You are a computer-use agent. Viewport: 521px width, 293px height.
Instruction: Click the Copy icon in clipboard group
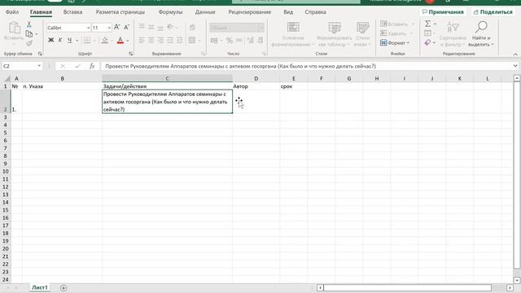(x=29, y=34)
